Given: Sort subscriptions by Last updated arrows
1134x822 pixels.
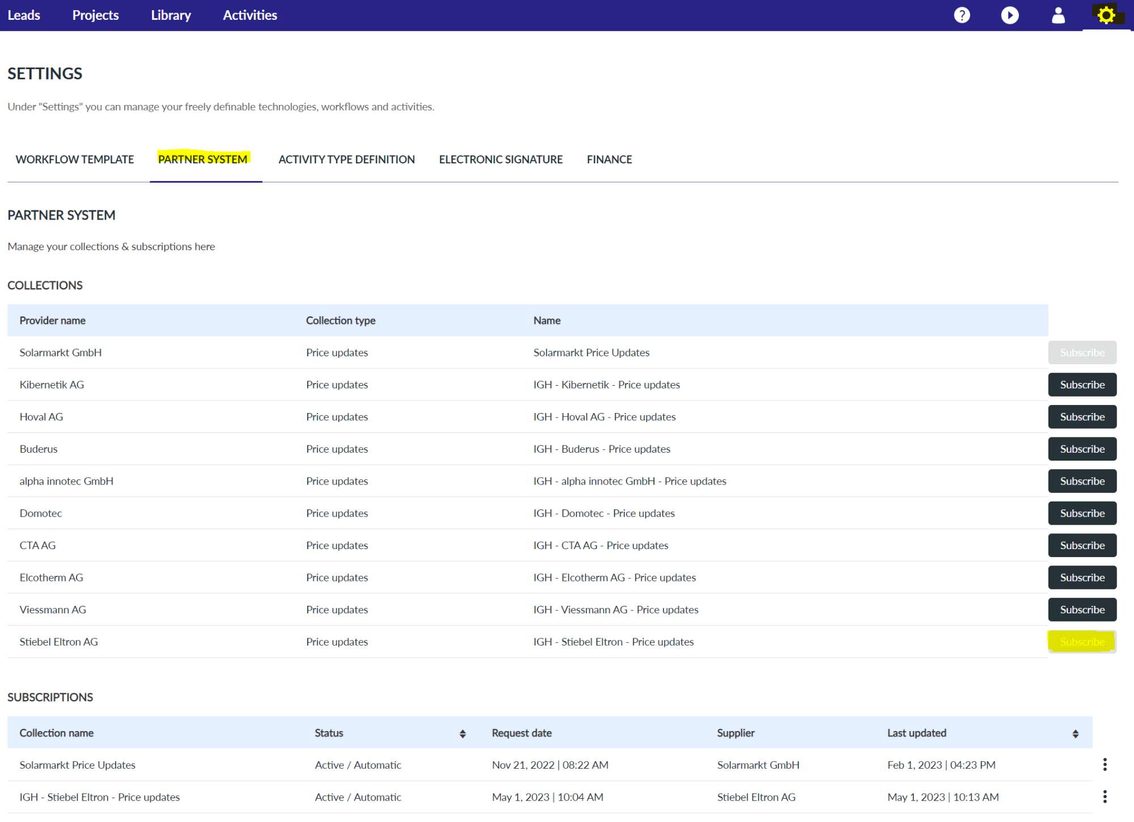Looking at the screenshot, I should [x=1075, y=734].
